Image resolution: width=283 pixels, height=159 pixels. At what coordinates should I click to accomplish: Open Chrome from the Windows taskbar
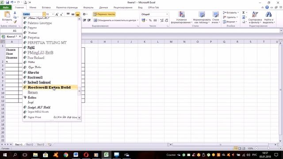click(66, 155)
